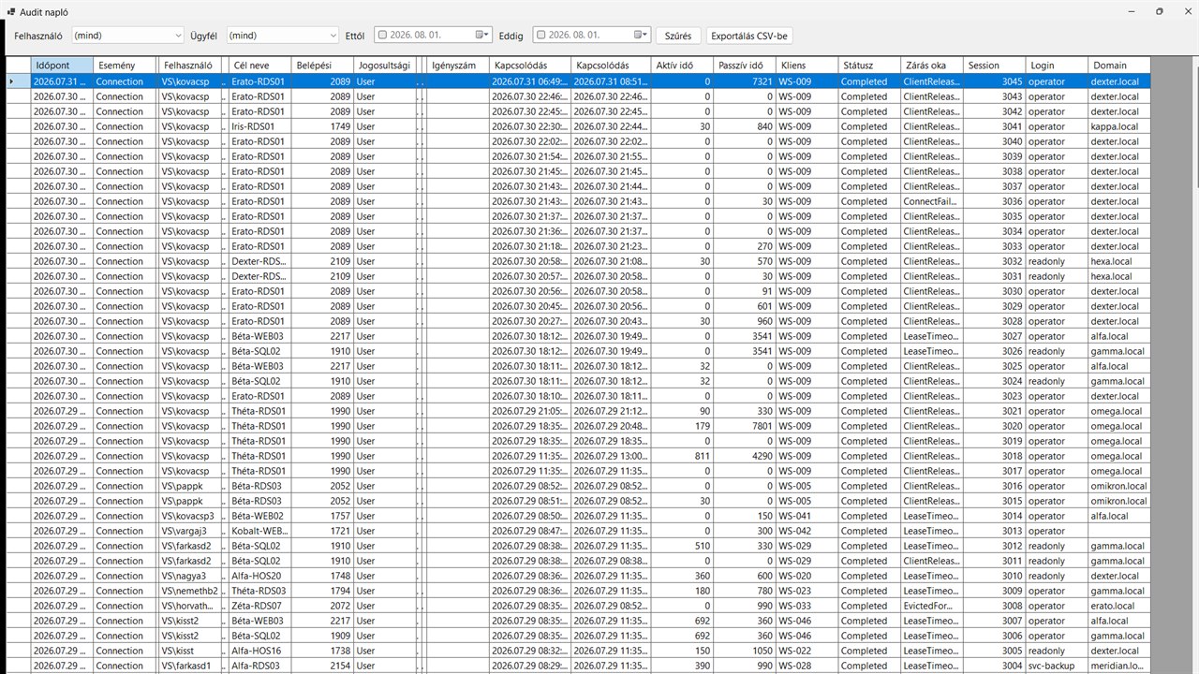Sort by the Esemény column header

[126, 66]
